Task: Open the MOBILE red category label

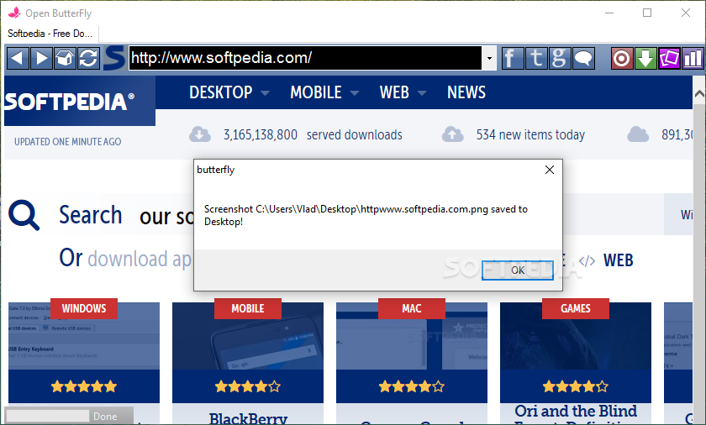Action: click(248, 308)
